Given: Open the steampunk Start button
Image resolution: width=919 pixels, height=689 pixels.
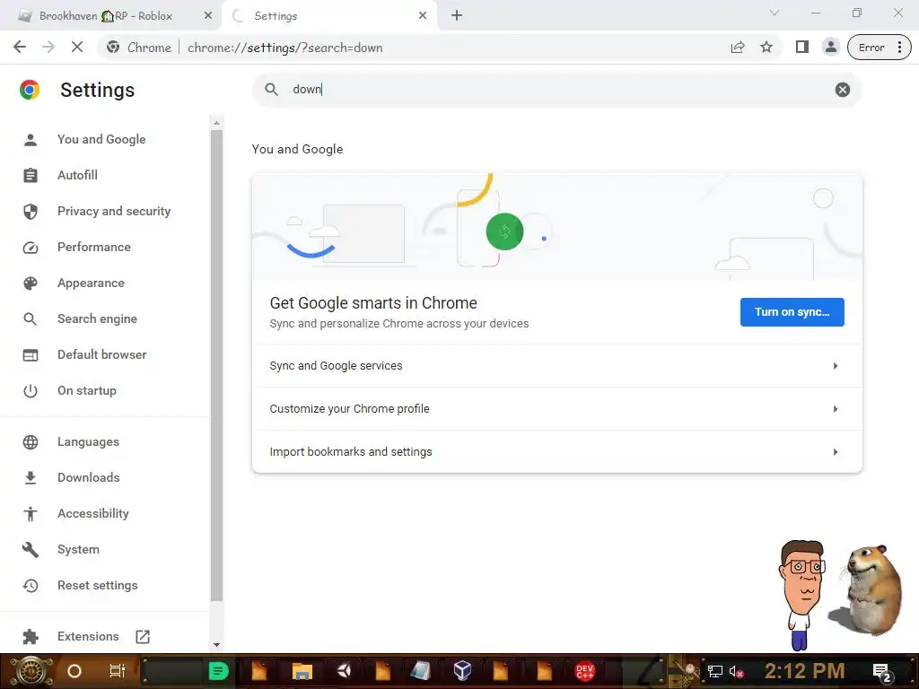Looking at the screenshot, I should 31,671.
